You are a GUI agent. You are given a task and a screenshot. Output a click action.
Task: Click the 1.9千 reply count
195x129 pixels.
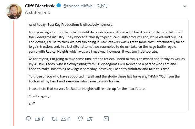(40, 119)
